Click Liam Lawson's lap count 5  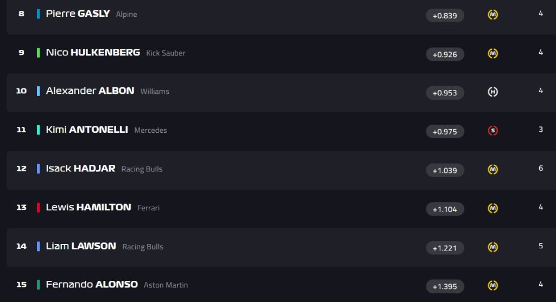[x=540, y=246]
